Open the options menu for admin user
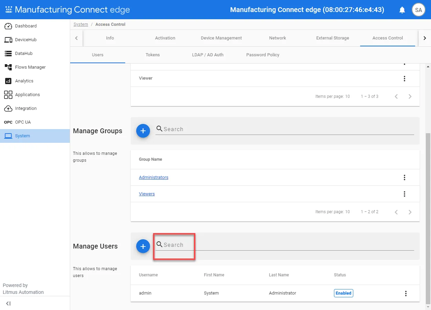Screen dimensions: 431x310 406,294
